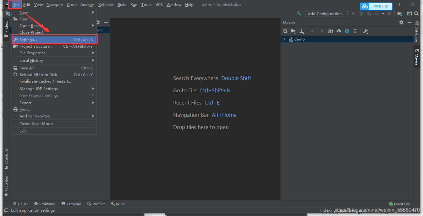Open the Event Log
Viewport: 423px width, 216px height.
(x=399, y=204)
